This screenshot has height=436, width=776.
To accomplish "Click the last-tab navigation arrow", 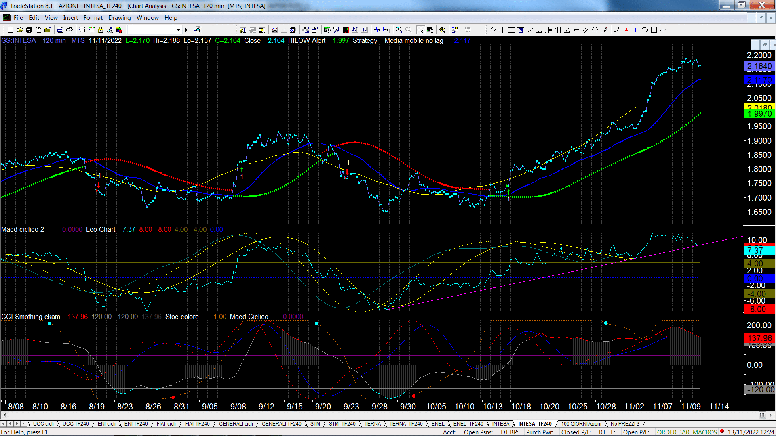I will point(24,423).
